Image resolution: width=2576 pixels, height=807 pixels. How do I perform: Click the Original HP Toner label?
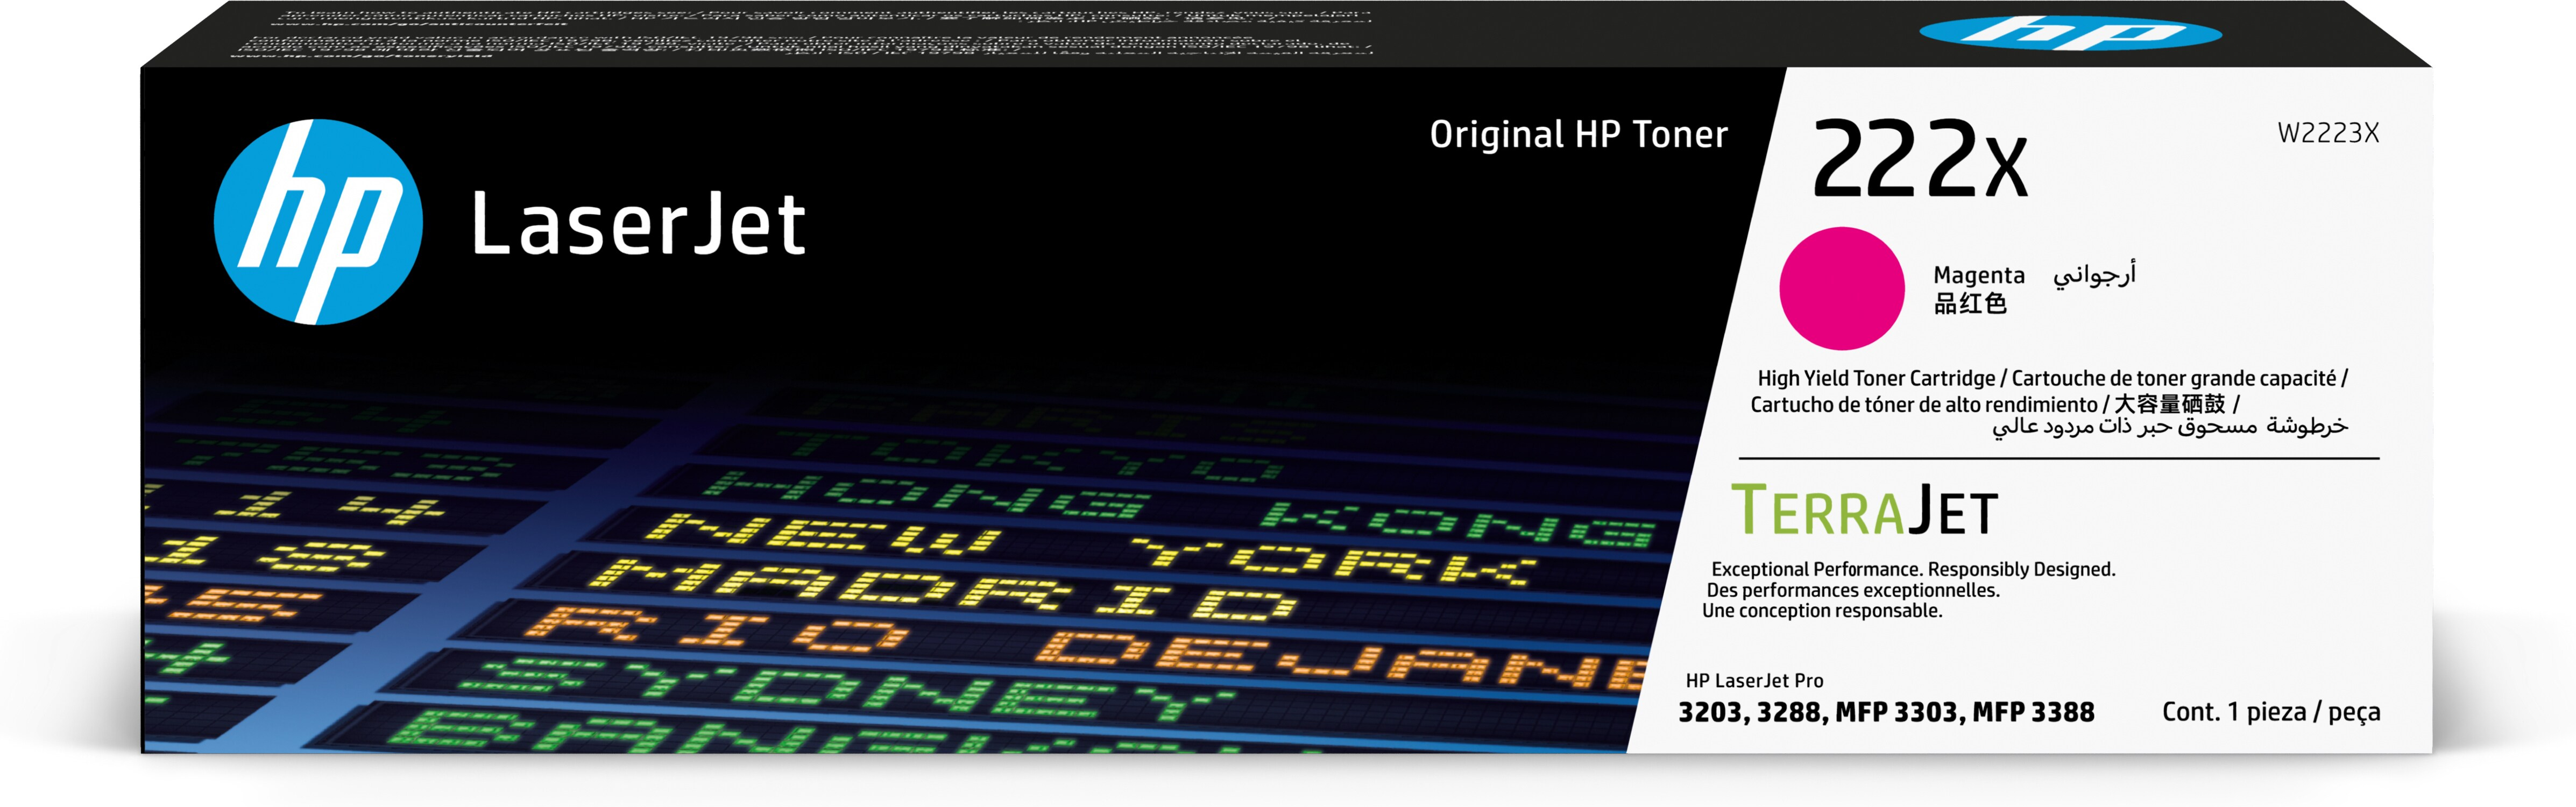[x=1578, y=134]
